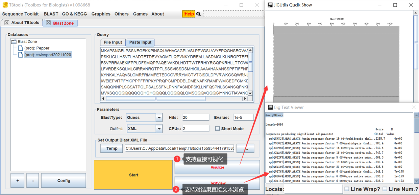Click the yellow !Help button

point(189,14)
